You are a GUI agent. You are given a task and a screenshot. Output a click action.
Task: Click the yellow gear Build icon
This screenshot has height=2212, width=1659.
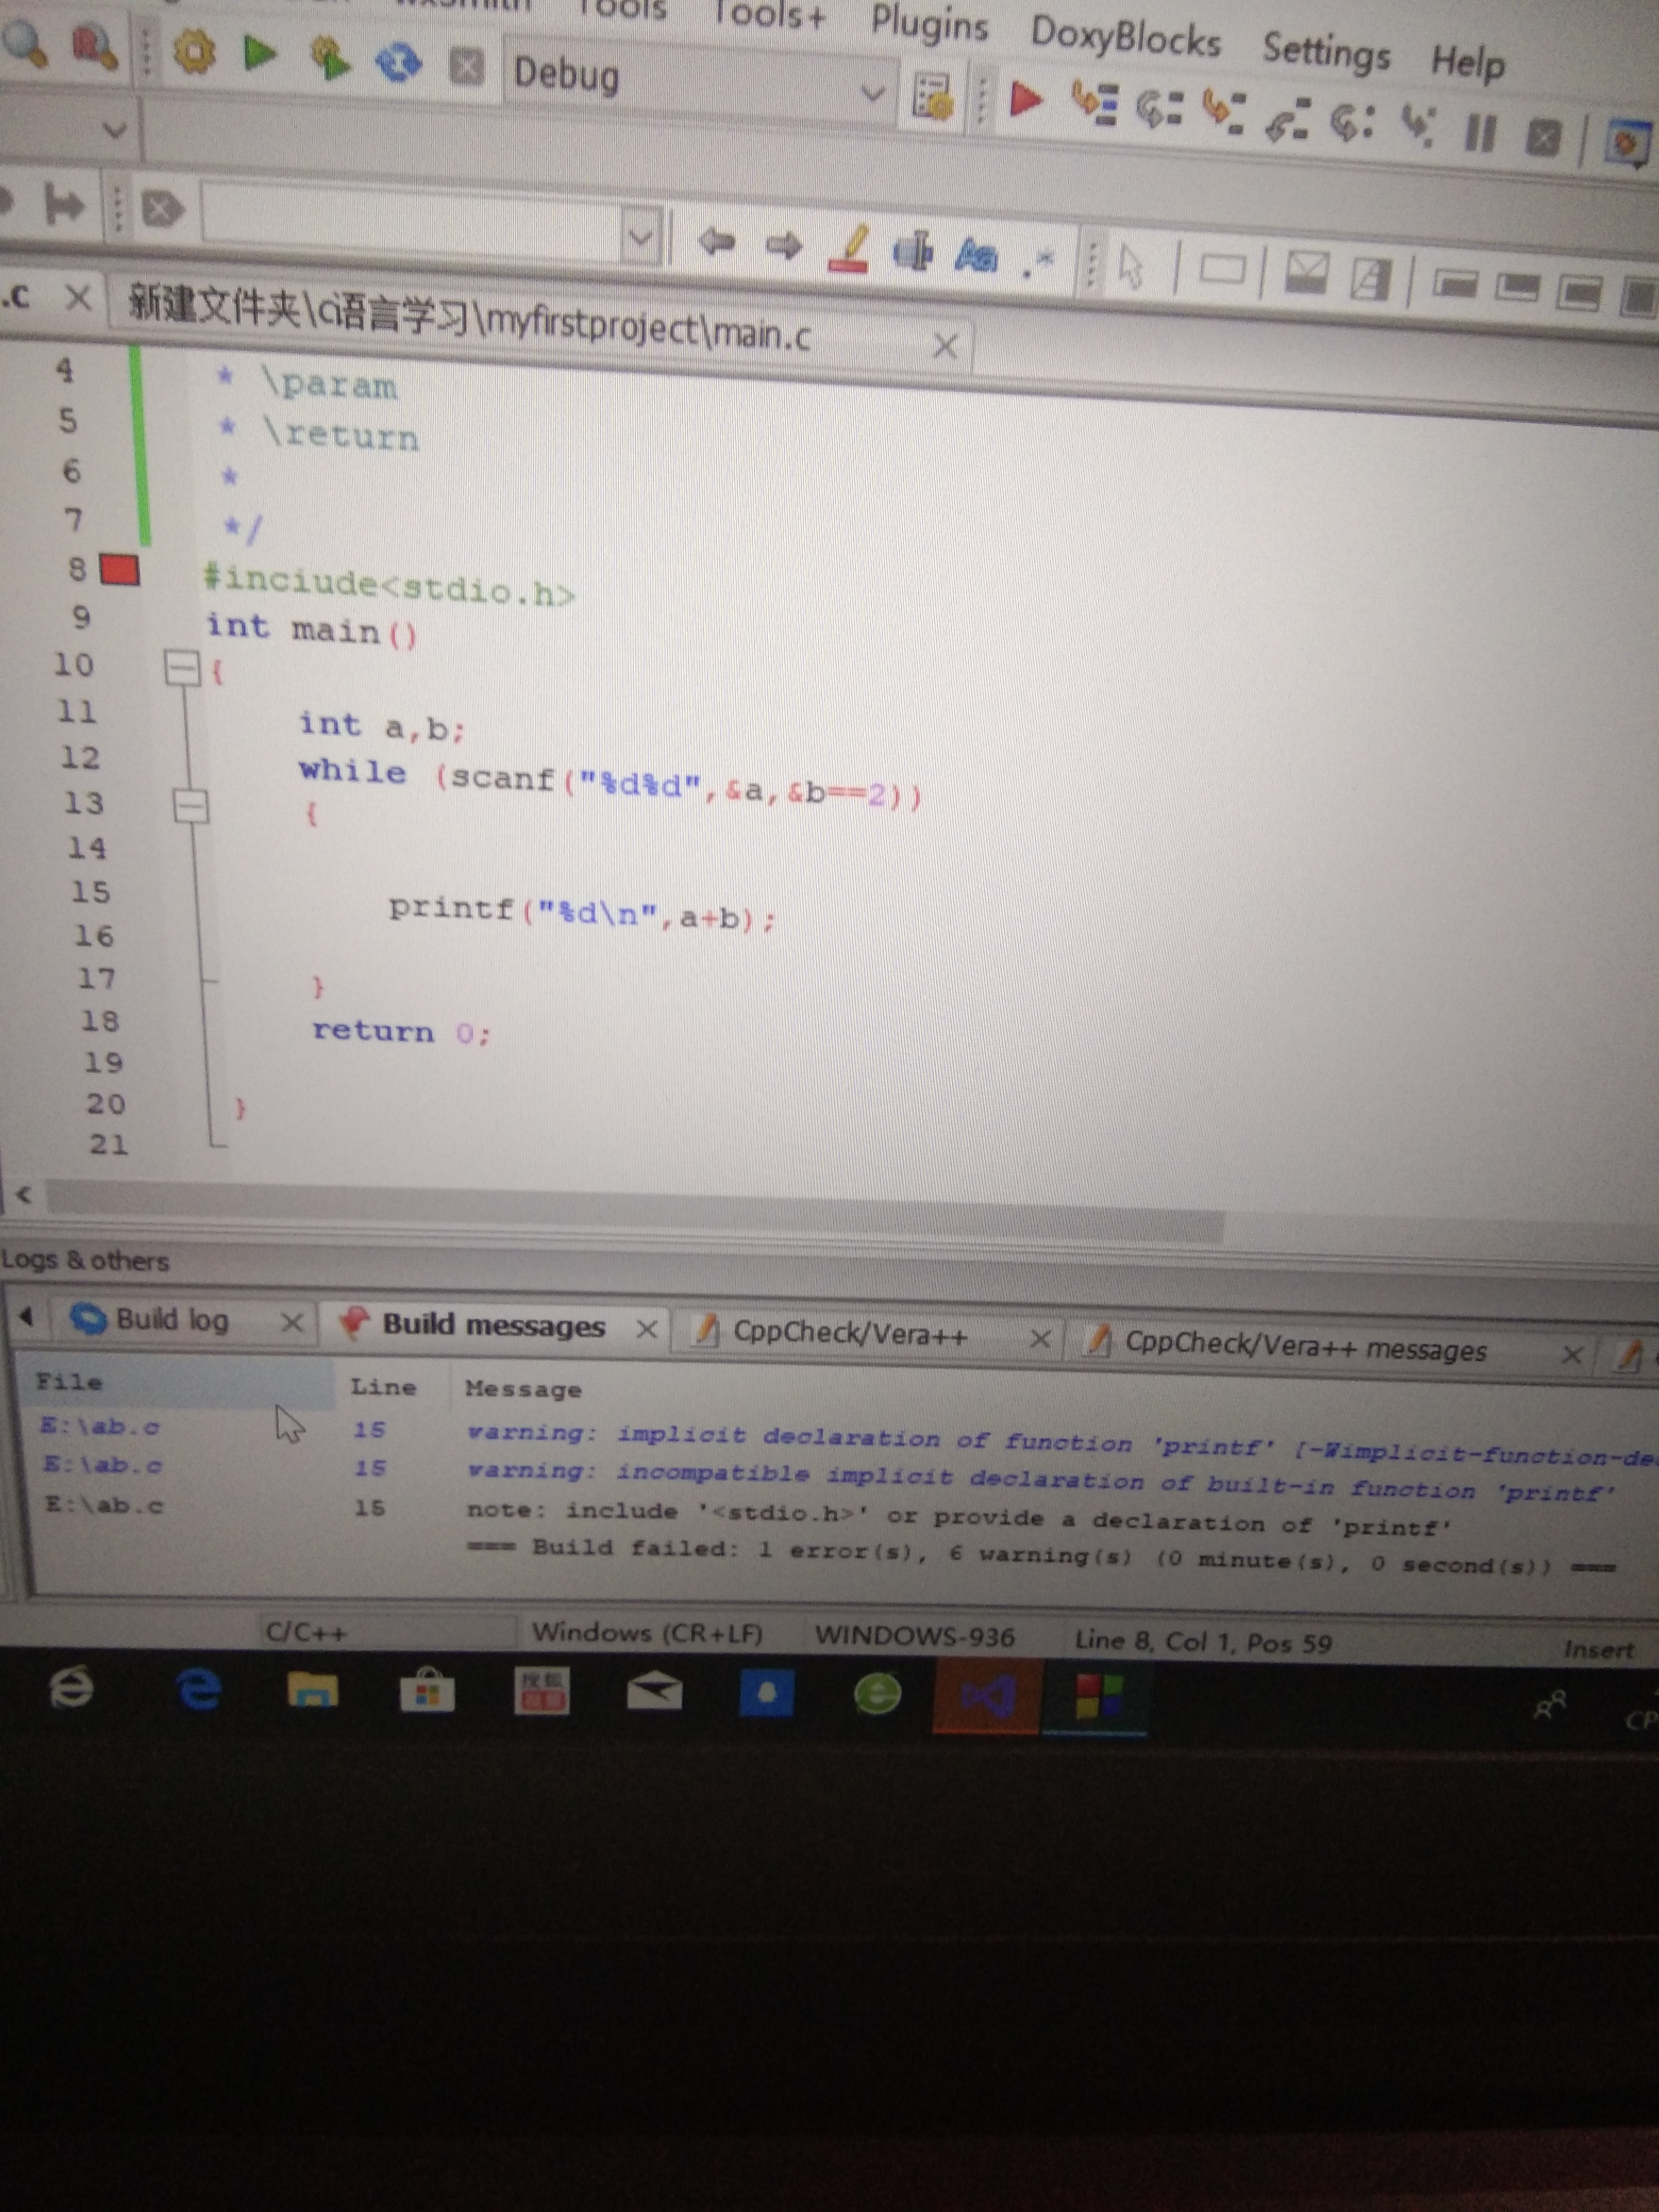[x=194, y=51]
